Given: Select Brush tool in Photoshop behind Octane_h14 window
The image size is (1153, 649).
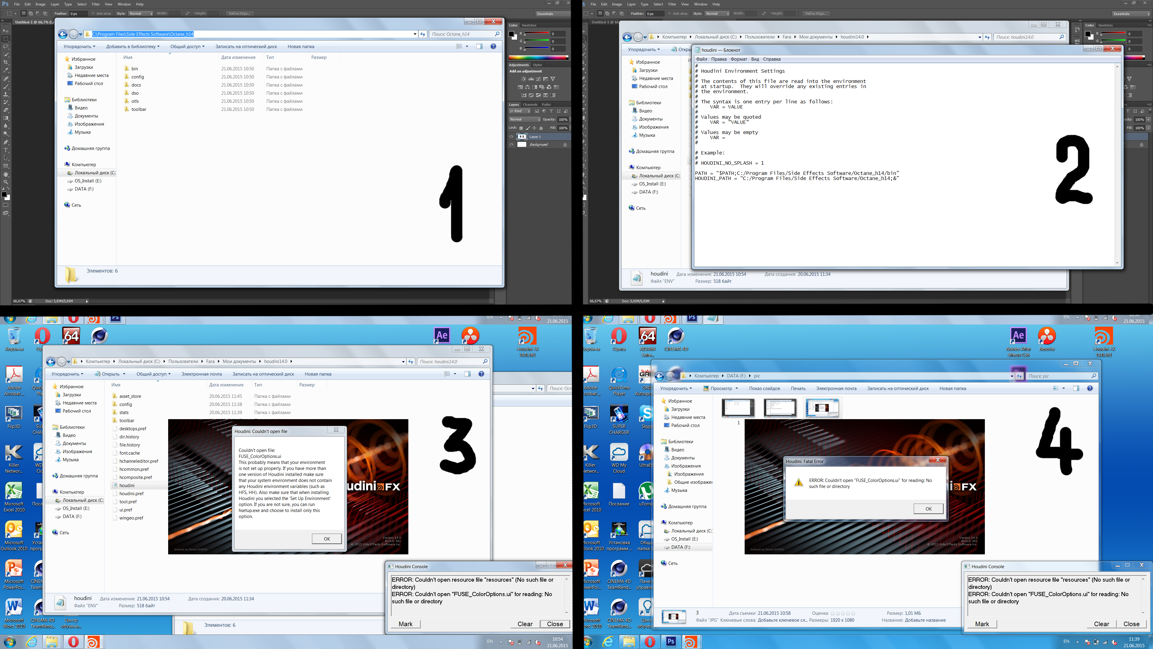Looking at the screenshot, I should click(x=6, y=87).
